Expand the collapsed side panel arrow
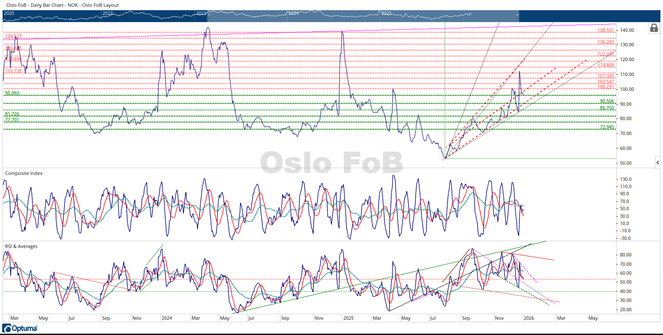663x335 pixels. coord(658,163)
